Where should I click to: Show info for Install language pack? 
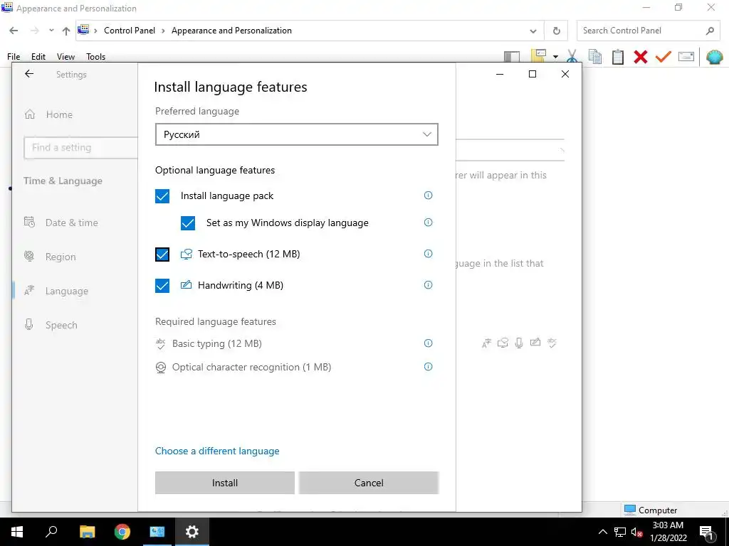[428, 196]
